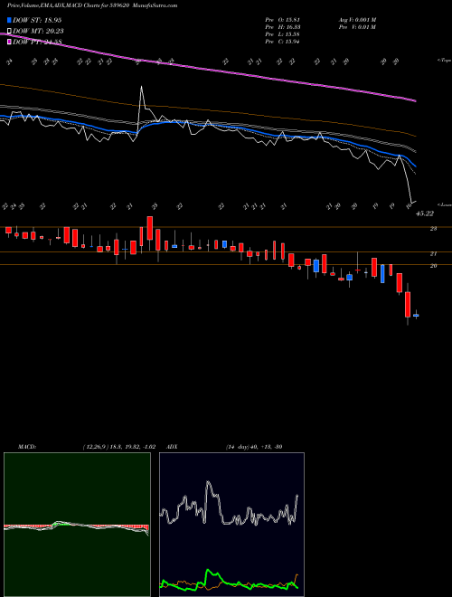Click the last small blue candlestick
This screenshot has width=452, height=597.
(x=416, y=316)
